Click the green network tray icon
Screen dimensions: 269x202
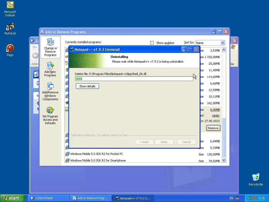pyautogui.click(x=250, y=198)
